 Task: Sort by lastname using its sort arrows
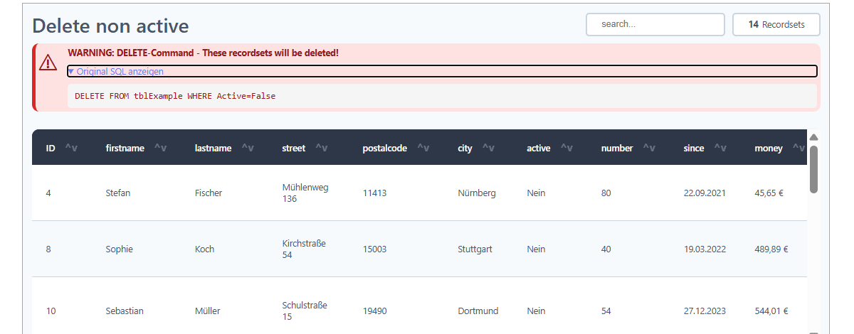(248, 148)
